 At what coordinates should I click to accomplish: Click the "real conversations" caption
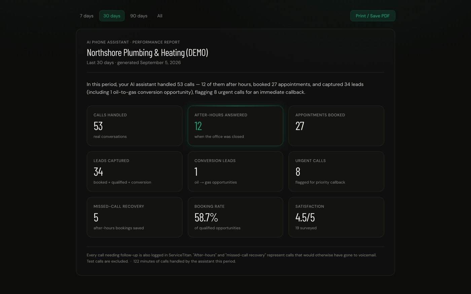click(x=110, y=136)
